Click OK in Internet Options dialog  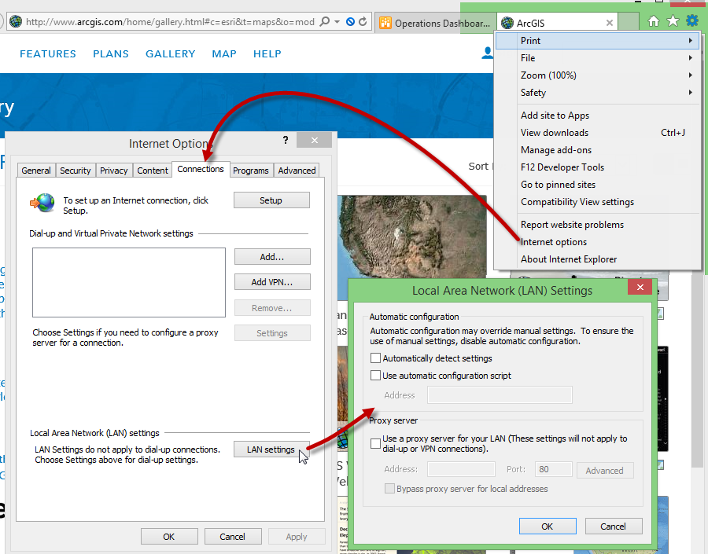[x=169, y=537]
